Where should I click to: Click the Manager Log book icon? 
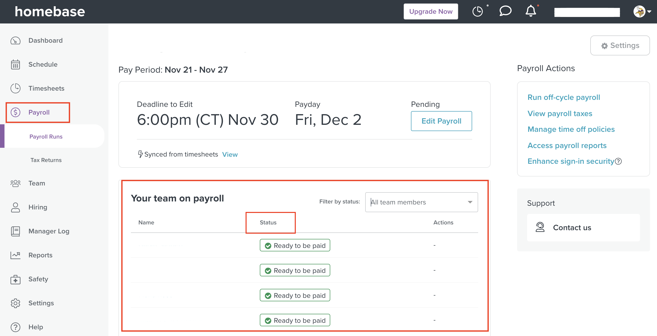tap(15, 231)
